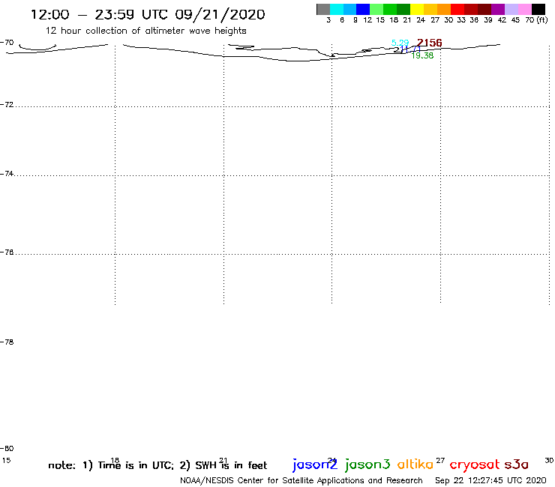Click the cyan wave height value '5.29'

coord(400,43)
